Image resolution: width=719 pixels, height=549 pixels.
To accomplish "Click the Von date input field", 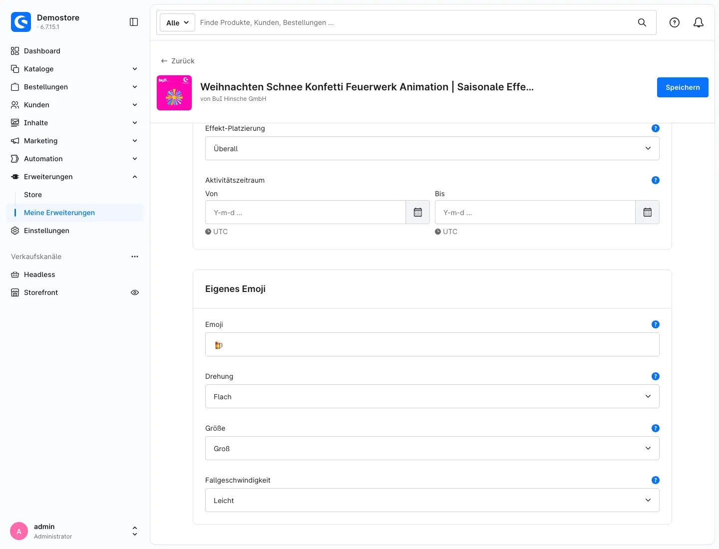I will click(x=306, y=212).
